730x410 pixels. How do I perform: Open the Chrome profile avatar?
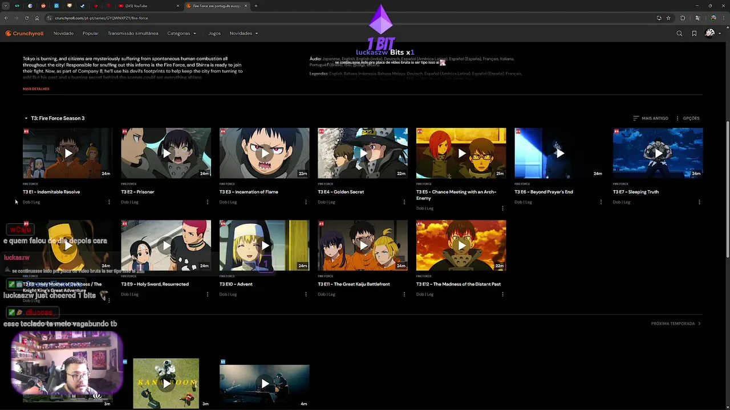tap(713, 18)
